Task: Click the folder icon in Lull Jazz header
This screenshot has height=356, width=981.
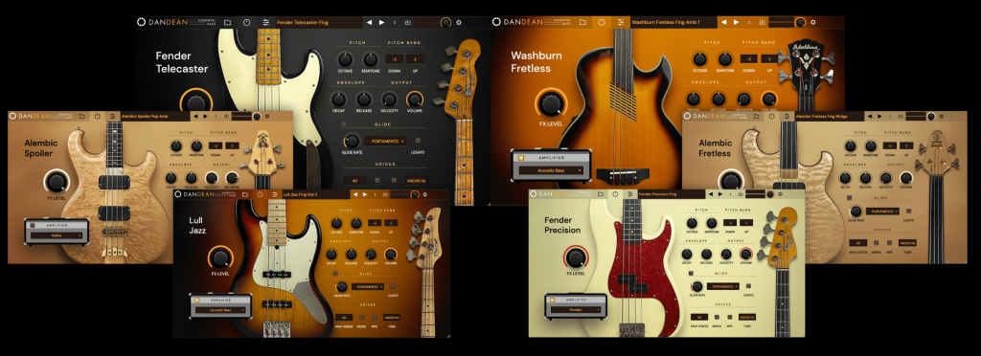Action: [x=244, y=194]
